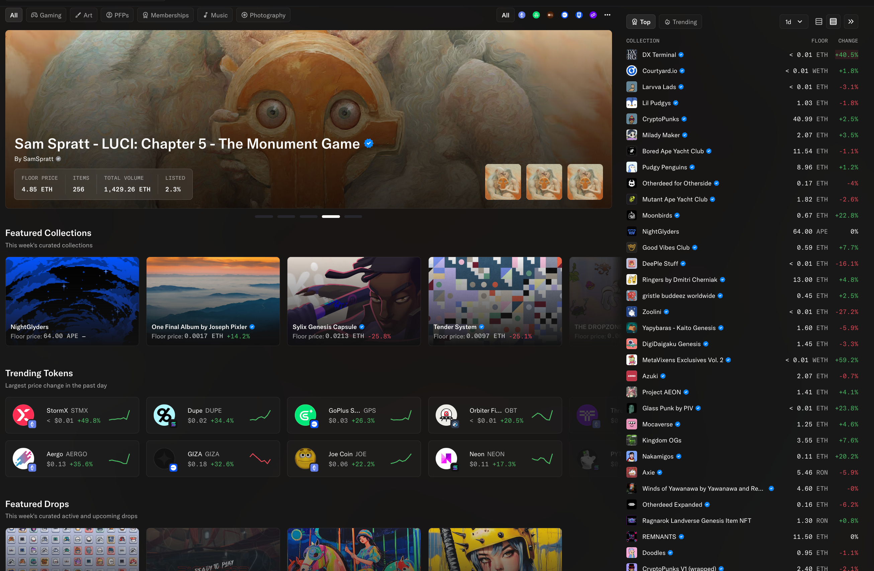Click CryptoPunks collection avatar
The height and width of the screenshot is (571, 874).
tap(632, 119)
